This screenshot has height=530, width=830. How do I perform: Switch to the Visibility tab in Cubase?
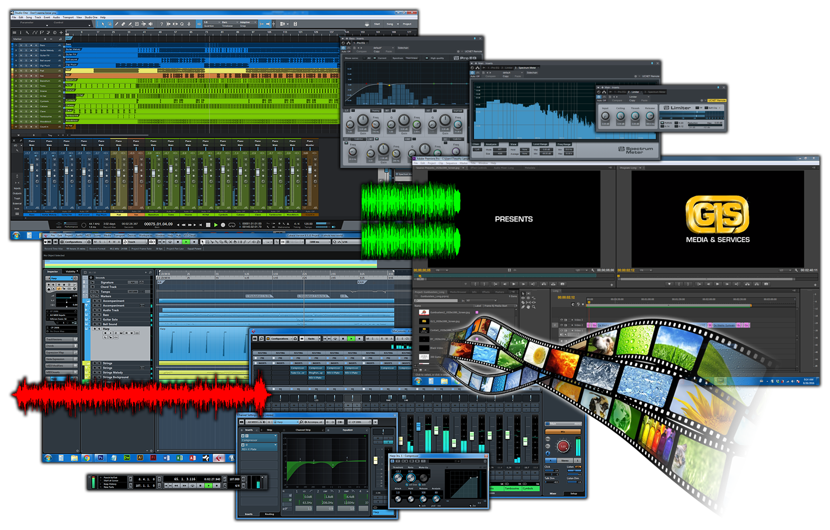click(x=70, y=271)
